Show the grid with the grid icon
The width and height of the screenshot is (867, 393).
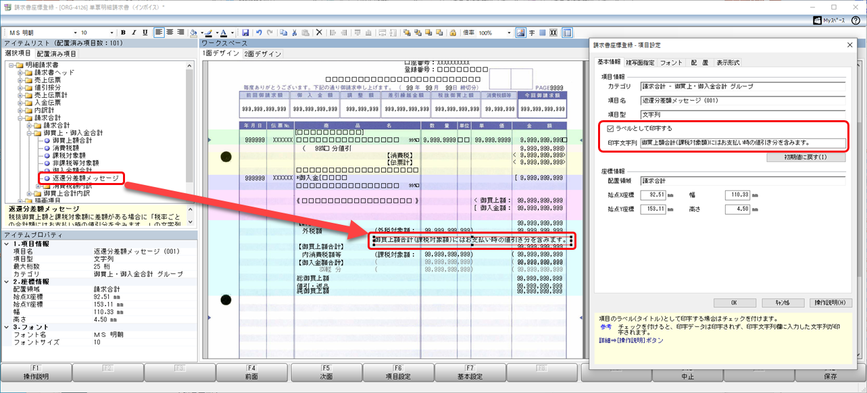point(542,32)
